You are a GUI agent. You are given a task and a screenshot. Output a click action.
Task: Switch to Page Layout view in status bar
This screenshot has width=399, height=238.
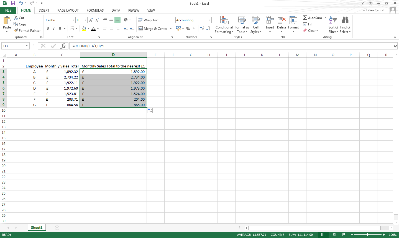pyautogui.click(x=334, y=235)
